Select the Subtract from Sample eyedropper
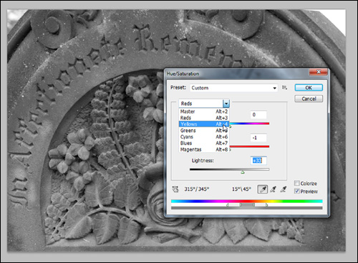This screenshot has width=358, height=263. click(284, 189)
